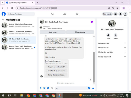Open Noemy 2beds 1bath Townhouse conversation
This screenshot has width=131, height=98.
point(18,47)
